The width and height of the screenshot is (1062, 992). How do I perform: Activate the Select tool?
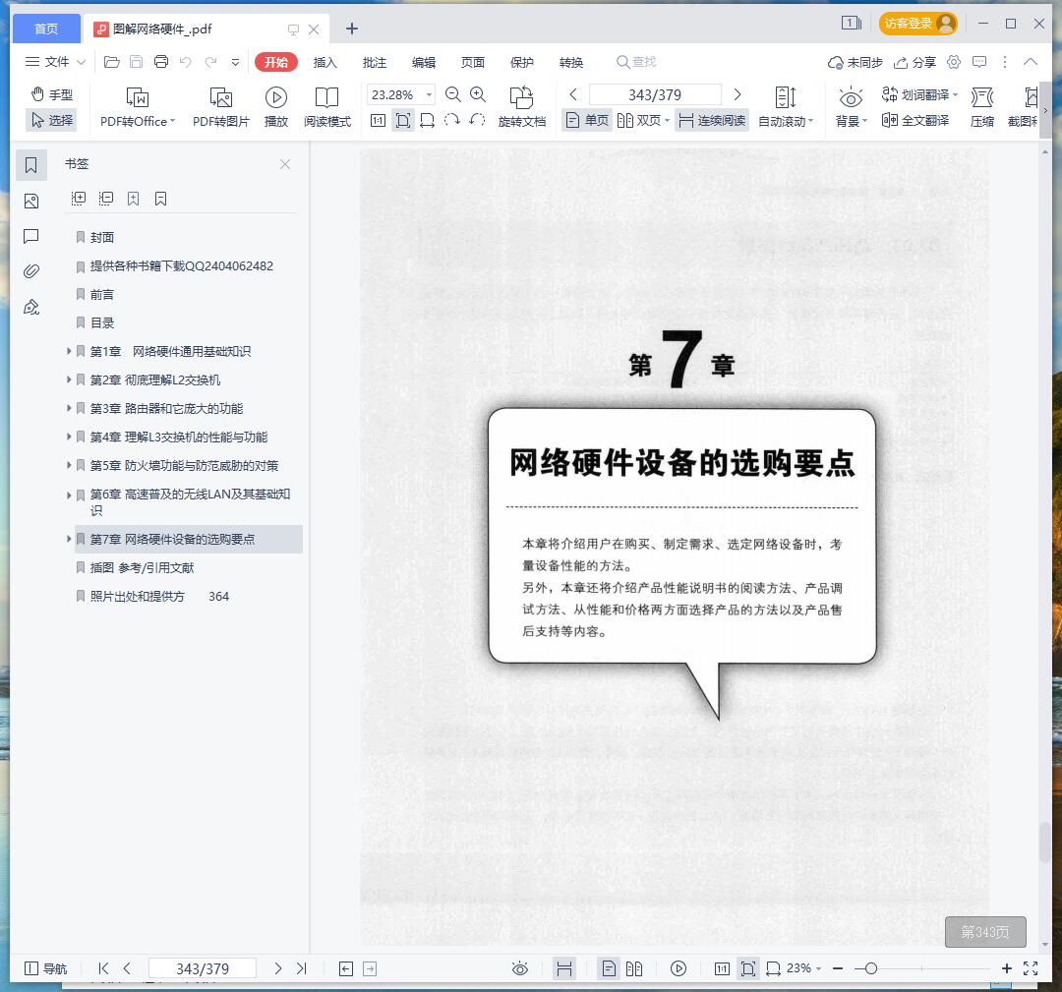[x=51, y=121]
